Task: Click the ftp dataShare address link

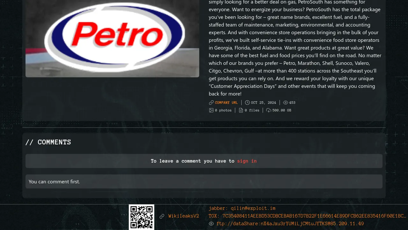Action: (x=290, y=224)
